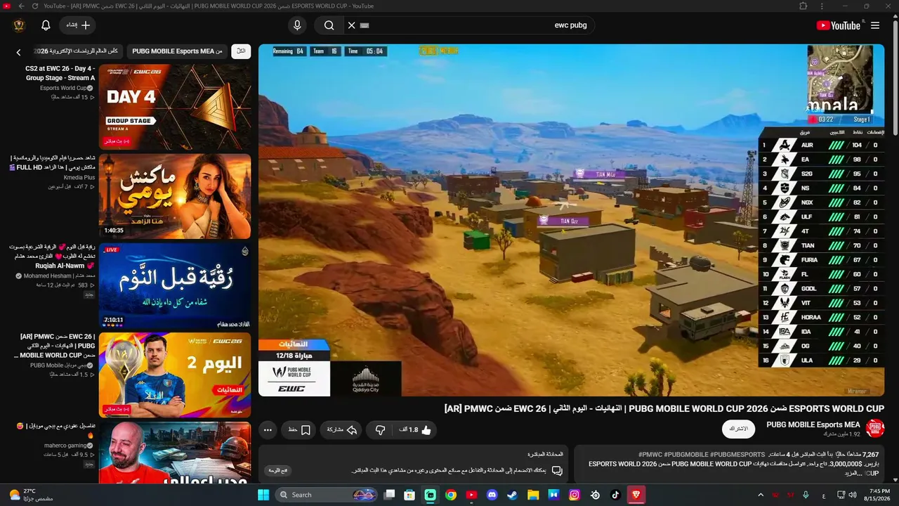Open the browser extensions puzzle icon
This screenshot has width=899, height=506.
coord(803,6)
